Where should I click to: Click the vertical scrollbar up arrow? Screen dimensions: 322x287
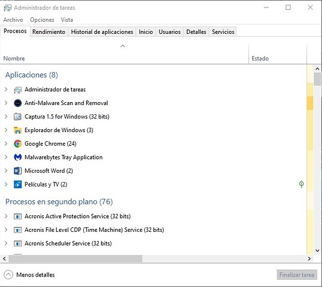click(x=317, y=69)
